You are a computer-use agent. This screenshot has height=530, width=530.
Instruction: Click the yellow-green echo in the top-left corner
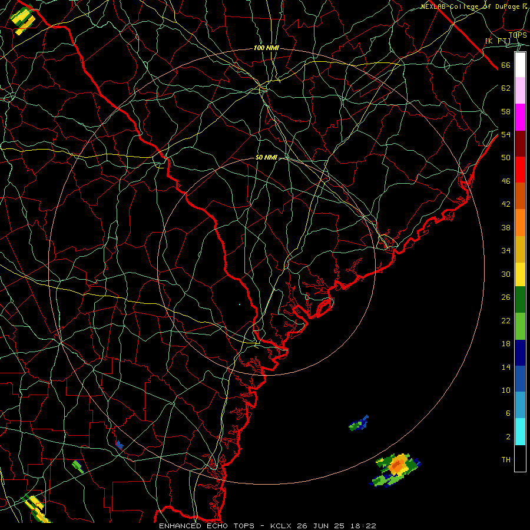click(x=23, y=19)
